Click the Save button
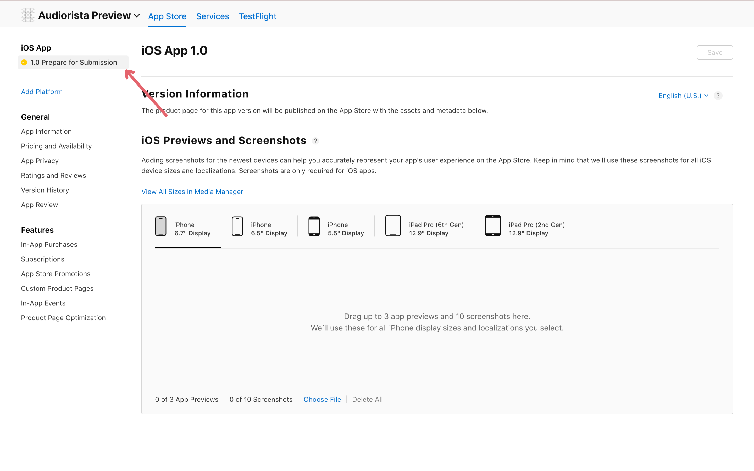This screenshot has height=471, width=754. [x=715, y=52]
